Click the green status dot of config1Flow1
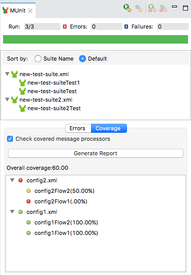 28,233
